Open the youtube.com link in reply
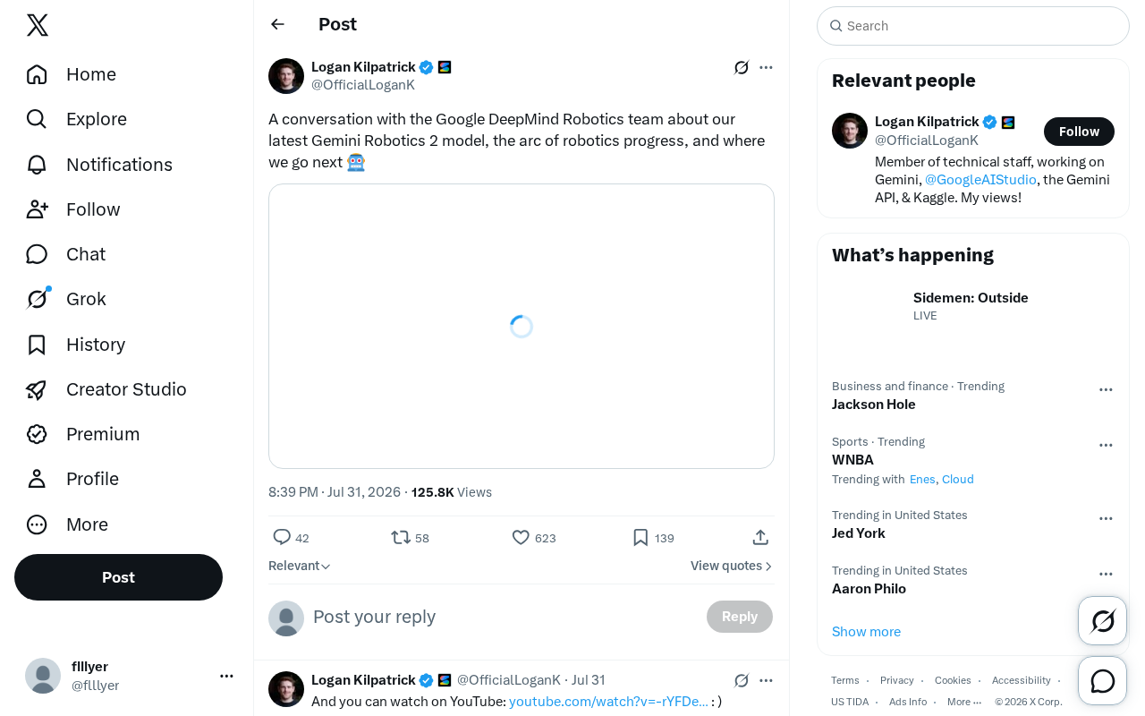This screenshot has width=1145, height=716. 608,702
